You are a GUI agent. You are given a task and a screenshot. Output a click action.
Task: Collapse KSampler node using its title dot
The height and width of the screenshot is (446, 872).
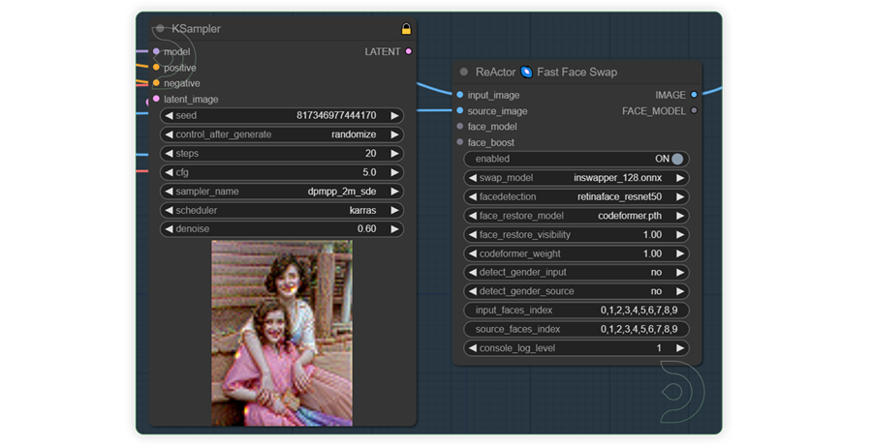(x=160, y=28)
